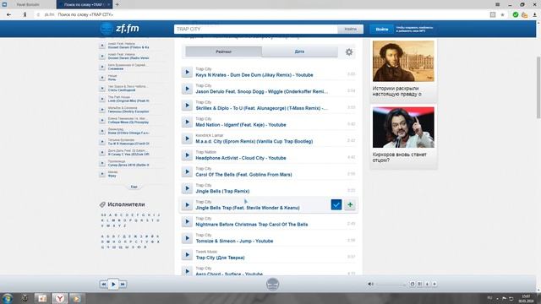
Task: Click the TRAP CITY search field
Action: pyautogui.click(x=255, y=29)
